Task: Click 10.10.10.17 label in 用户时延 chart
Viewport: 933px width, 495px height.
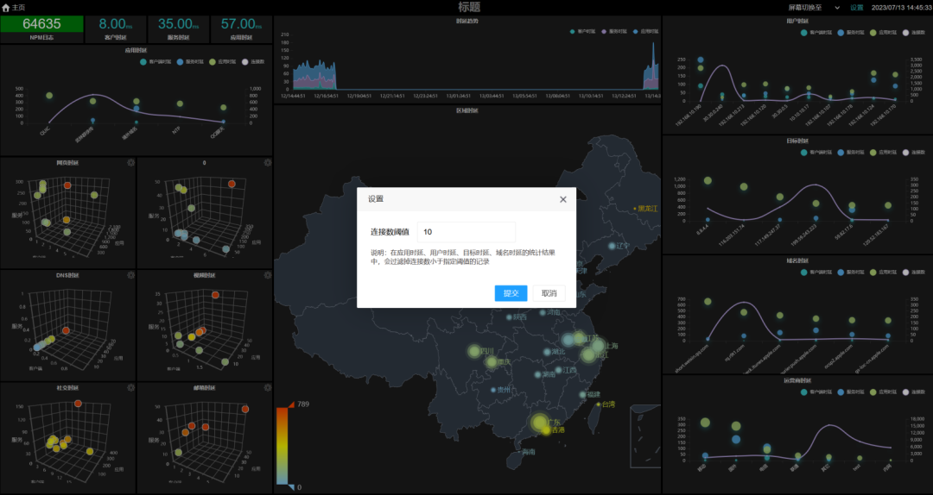Action: pyautogui.click(x=798, y=112)
